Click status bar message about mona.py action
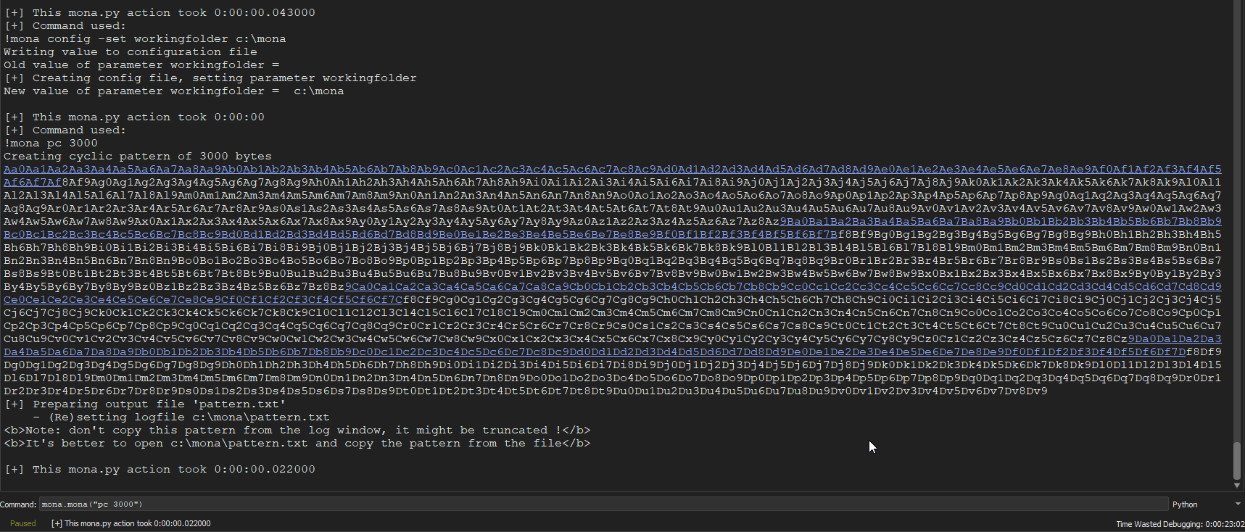The height and width of the screenshot is (532, 1245). [131, 523]
